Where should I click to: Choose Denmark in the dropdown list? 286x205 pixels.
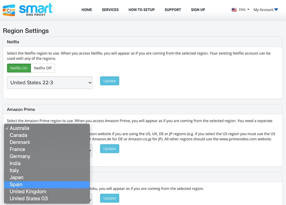point(47,142)
